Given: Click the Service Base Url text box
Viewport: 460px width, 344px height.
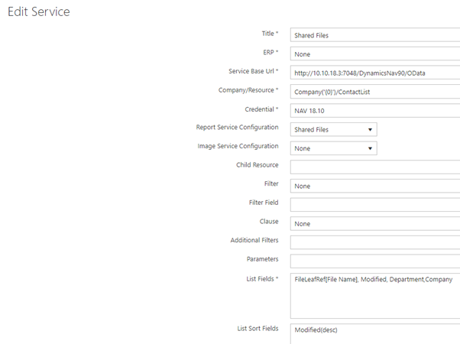Looking at the screenshot, I should click(x=374, y=73).
